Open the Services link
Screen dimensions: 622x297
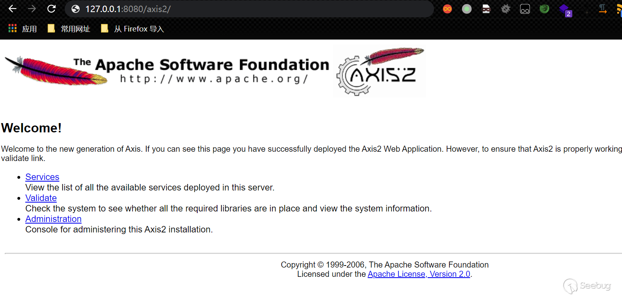[42, 177]
